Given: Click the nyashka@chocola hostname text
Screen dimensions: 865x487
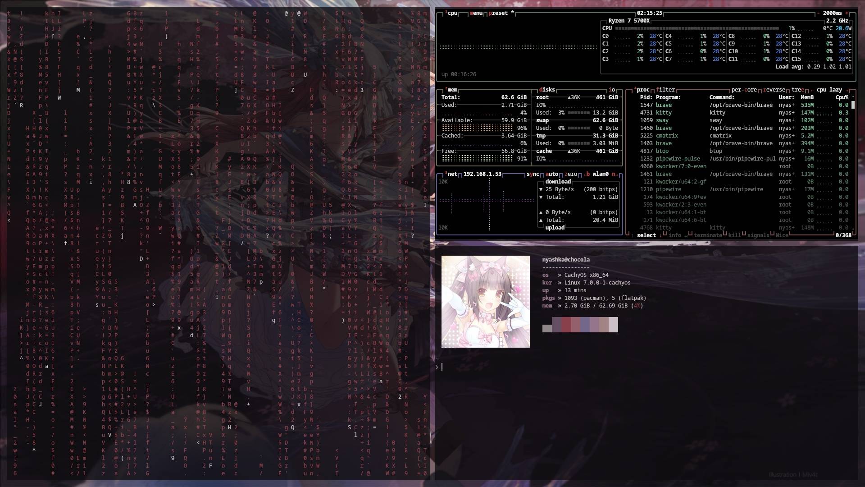Looking at the screenshot, I should [x=566, y=260].
